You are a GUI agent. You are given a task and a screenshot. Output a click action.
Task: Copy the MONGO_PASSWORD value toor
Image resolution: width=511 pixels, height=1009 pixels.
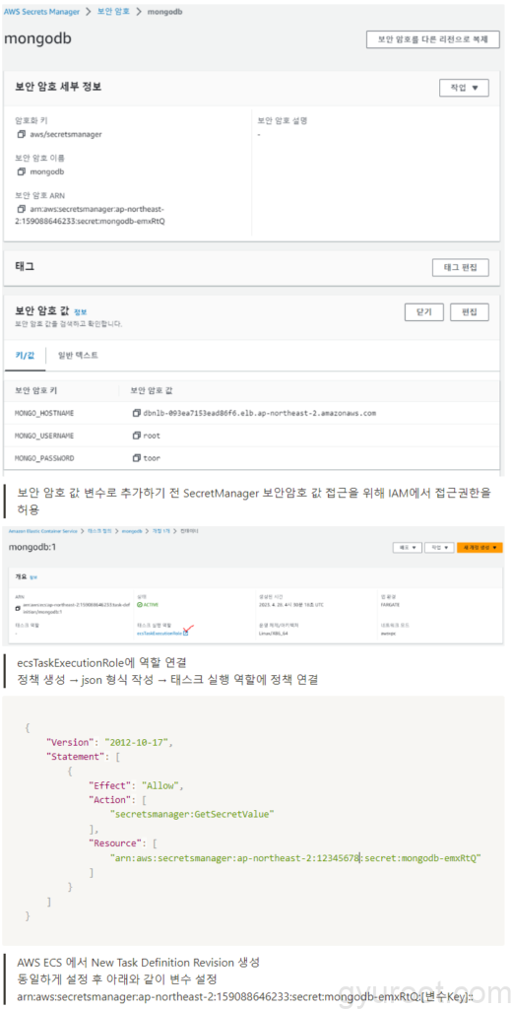(136, 458)
